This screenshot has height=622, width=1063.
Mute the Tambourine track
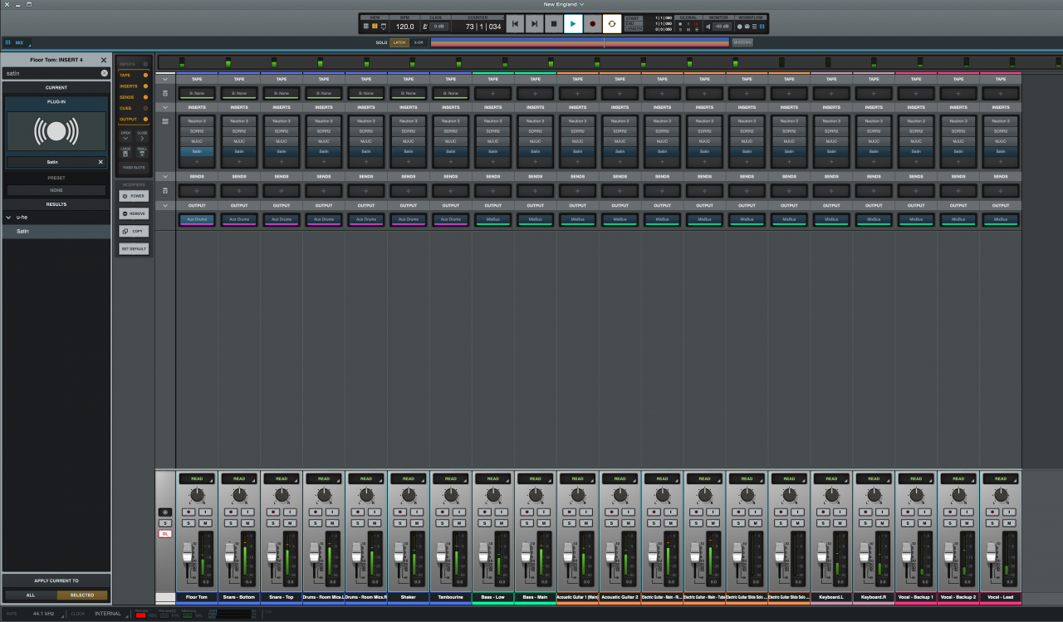(x=458, y=523)
